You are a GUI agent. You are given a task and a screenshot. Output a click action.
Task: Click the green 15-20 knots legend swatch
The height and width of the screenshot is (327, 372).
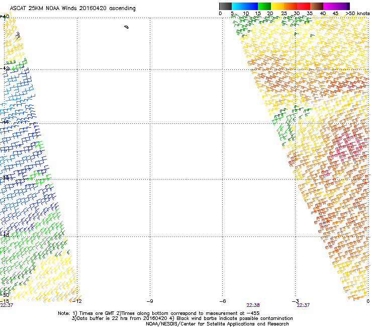(x=264, y=6)
